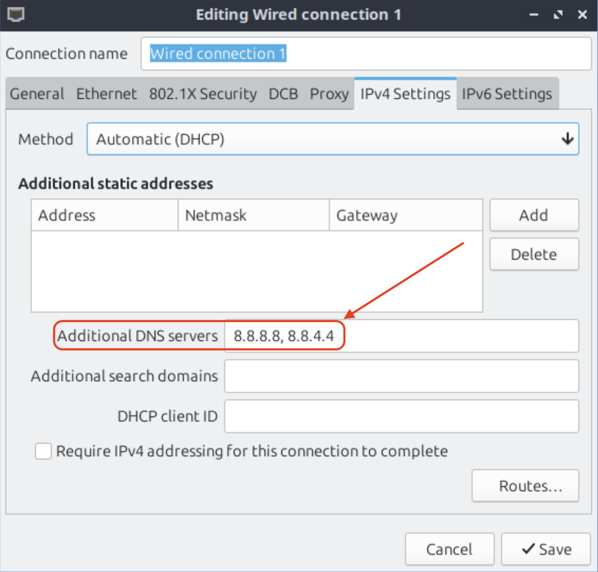Switch to the Proxy tab

coord(329,94)
